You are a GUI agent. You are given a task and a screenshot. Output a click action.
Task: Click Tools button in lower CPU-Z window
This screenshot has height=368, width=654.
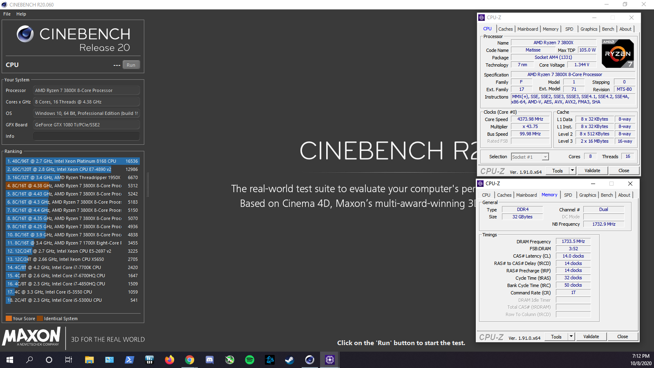(556, 337)
